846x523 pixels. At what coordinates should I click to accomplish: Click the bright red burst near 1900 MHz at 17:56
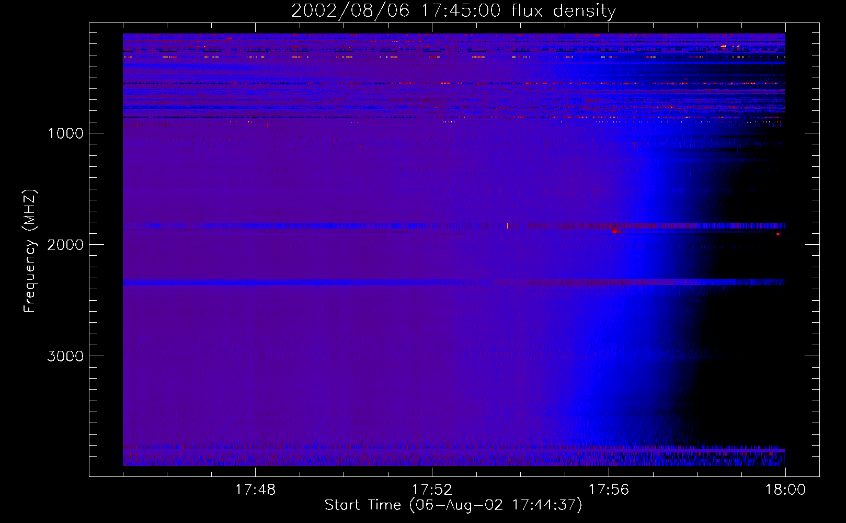coord(616,231)
